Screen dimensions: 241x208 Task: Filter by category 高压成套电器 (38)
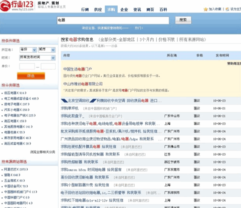[x=18, y=143]
